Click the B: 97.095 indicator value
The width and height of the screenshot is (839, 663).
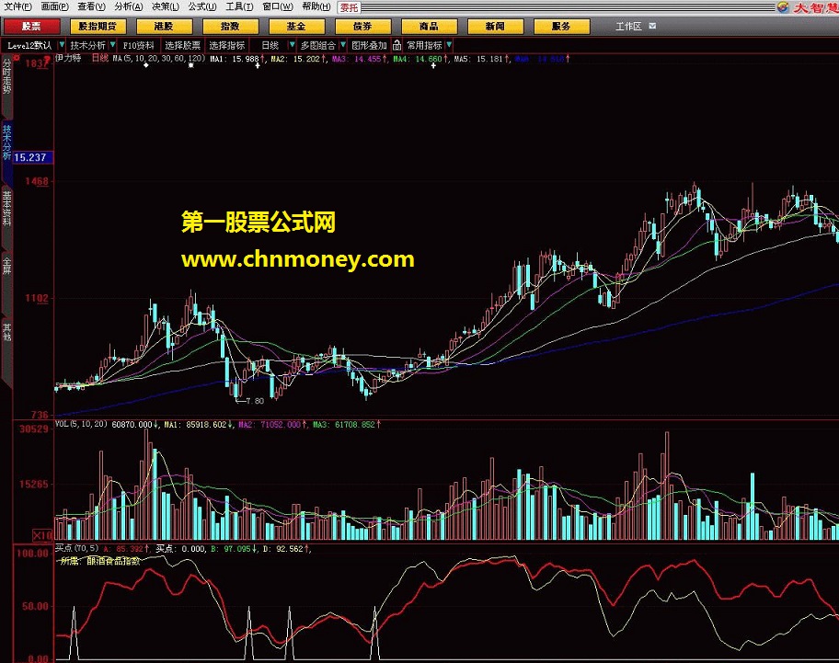click(233, 549)
